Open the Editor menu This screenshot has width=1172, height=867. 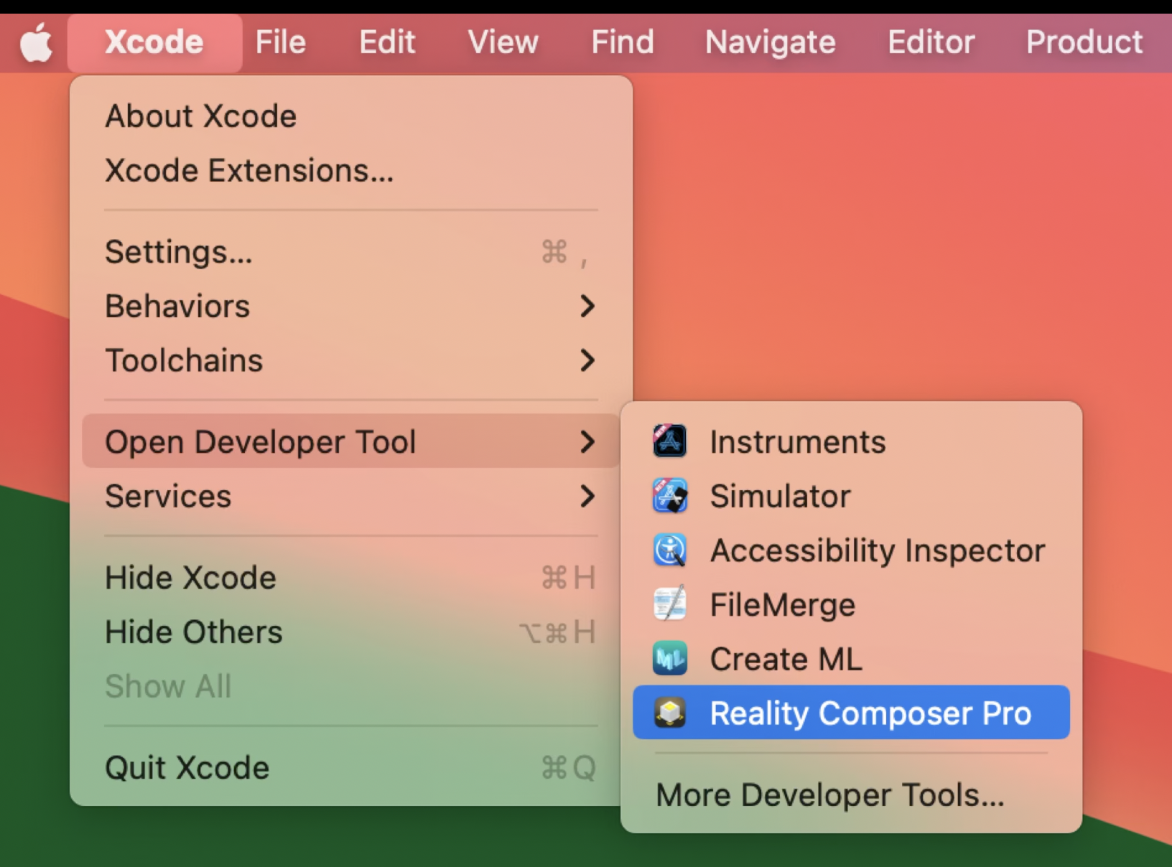[x=931, y=42]
